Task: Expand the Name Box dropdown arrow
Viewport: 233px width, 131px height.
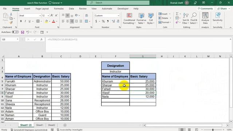Action: pos(17,39)
